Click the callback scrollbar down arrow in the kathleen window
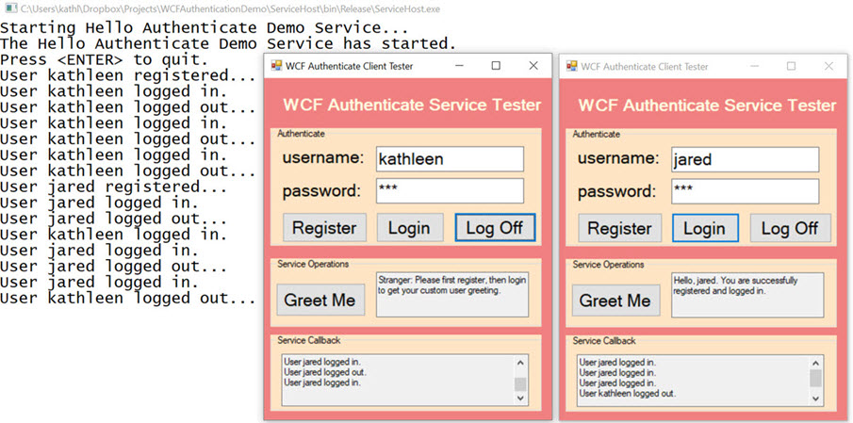Screen dimensions: 853x423 pyautogui.click(x=520, y=398)
